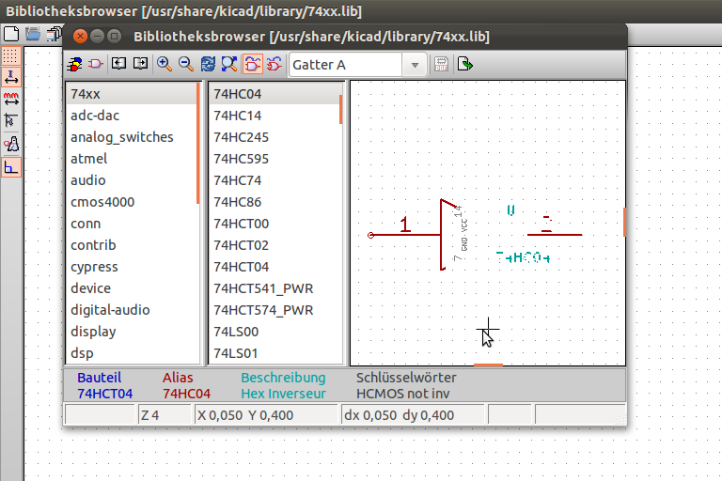Toggle orthogonal wires icon in background sidebar

(x=11, y=166)
